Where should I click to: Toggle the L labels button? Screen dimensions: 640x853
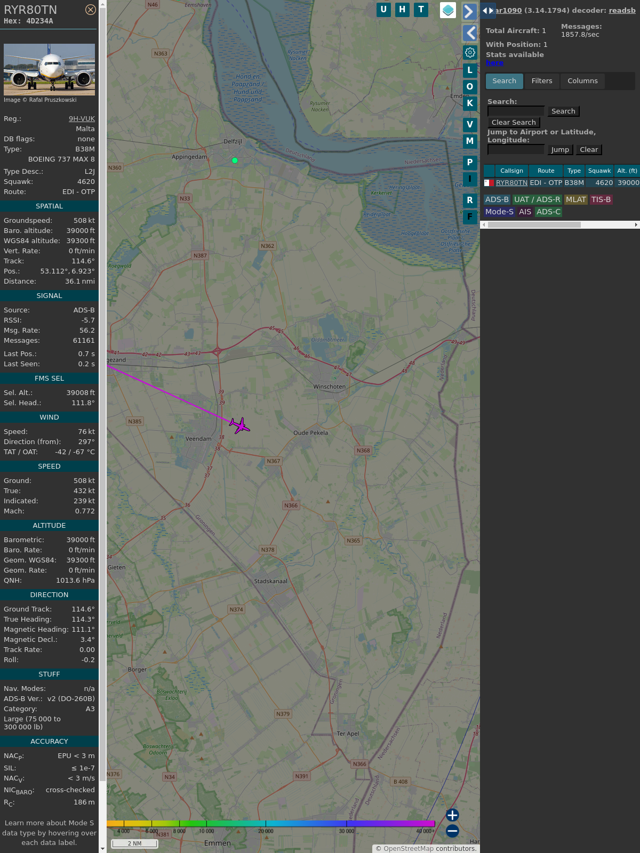[470, 70]
